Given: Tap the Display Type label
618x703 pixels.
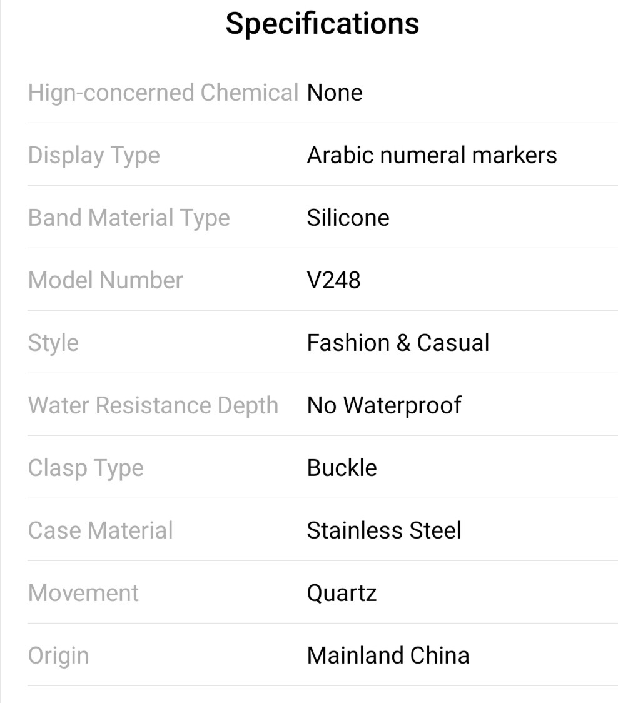Looking at the screenshot, I should point(94,156).
